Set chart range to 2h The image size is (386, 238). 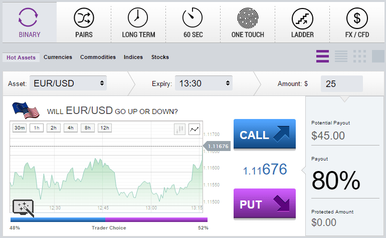click(x=54, y=128)
